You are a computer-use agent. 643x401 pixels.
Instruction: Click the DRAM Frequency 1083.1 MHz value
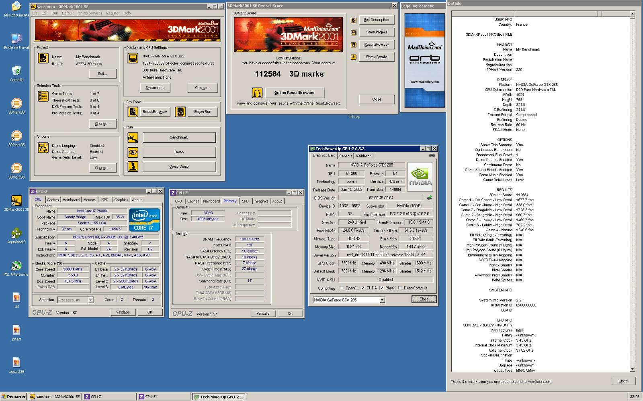(x=249, y=239)
